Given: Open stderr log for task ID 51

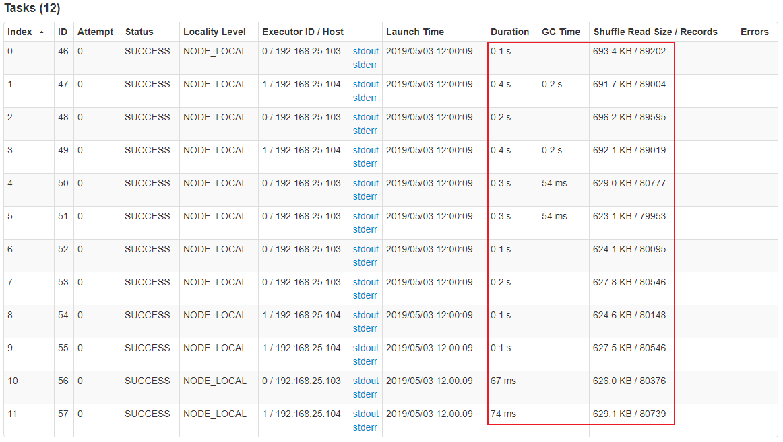Looking at the screenshot, I should pyautogui.click(x=365, y=229).
